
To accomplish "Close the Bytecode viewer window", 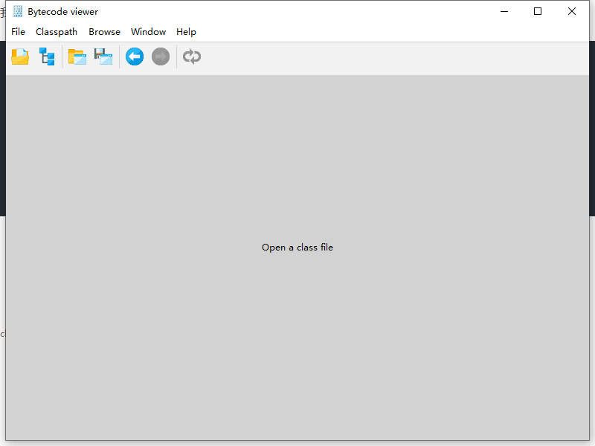I will pos(572,11).
